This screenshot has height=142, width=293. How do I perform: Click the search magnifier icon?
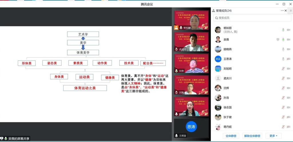point(217,18)
